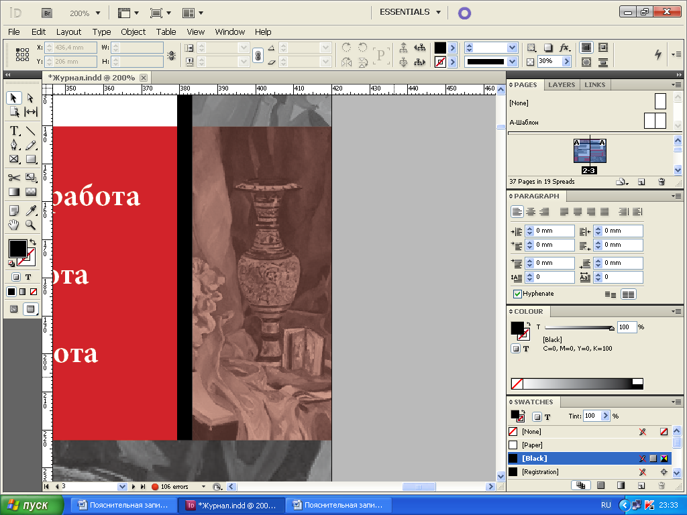Open the Window menu
The height and width of the screenshot is (515, 687).
pyautogui.click(x=229, y=32)
